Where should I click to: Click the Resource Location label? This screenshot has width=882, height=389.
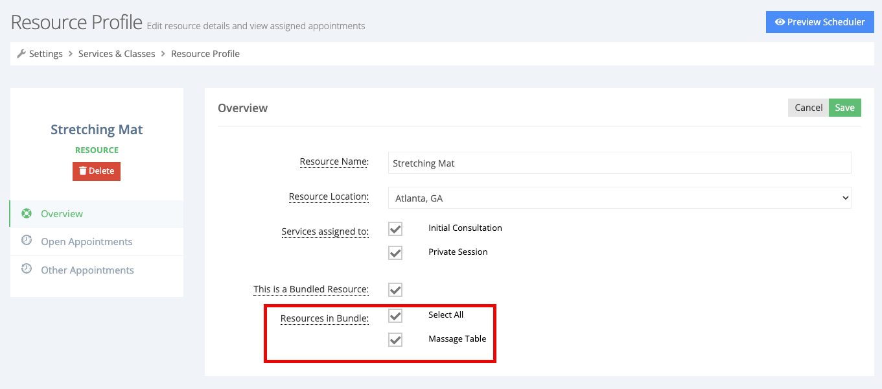tap(329, 196)
